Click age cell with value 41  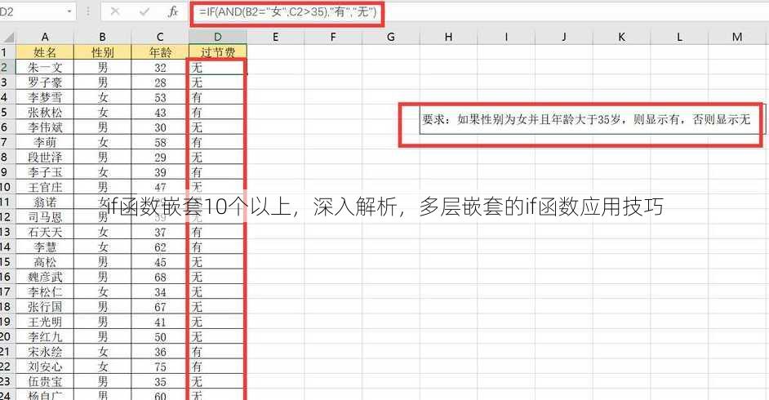pyautogui.click(x=160, y=322)
